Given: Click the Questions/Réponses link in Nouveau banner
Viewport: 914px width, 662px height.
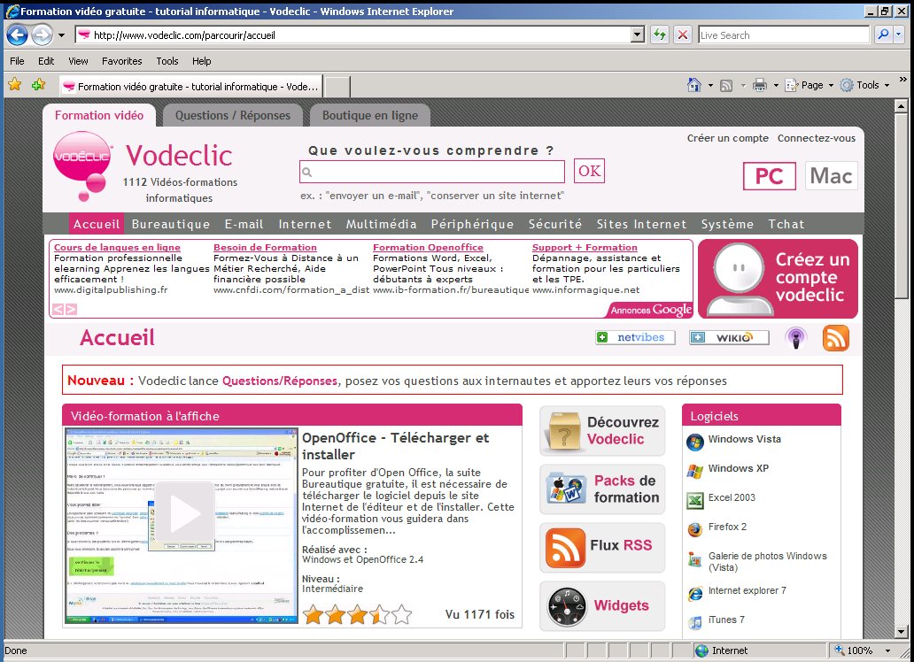Looking at the screenshot, I should 280,381.
